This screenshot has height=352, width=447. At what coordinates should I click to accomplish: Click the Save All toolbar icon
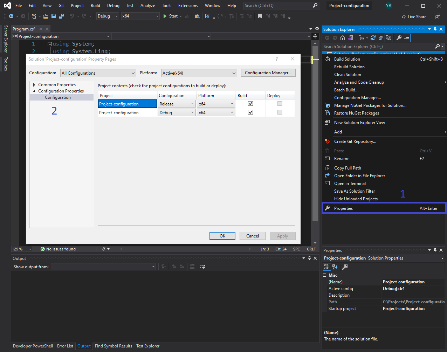tap(61, 16)
